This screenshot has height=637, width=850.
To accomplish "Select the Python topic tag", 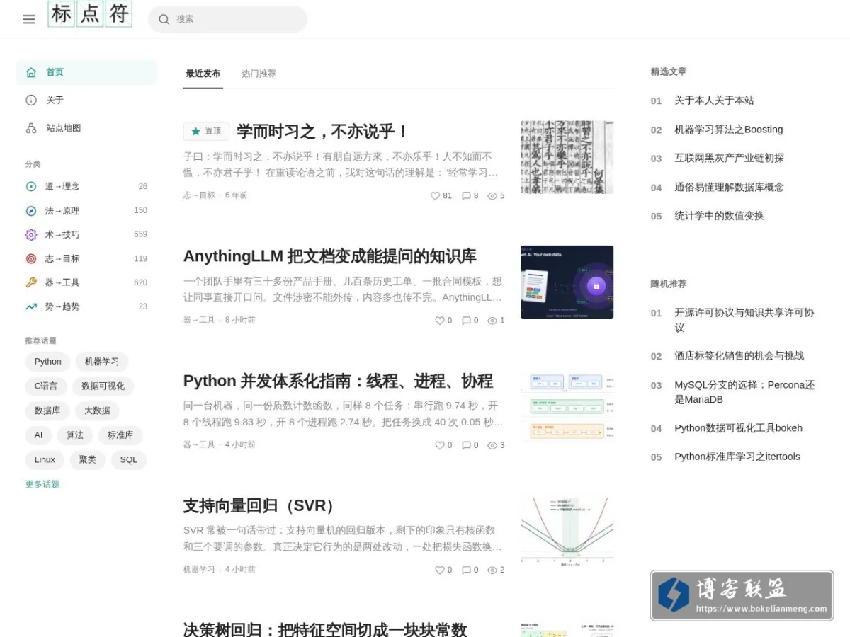I will 48,362.
